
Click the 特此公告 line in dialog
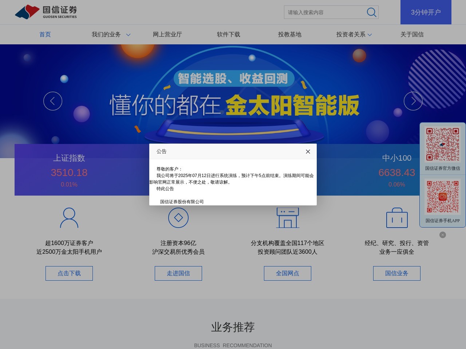[x=165, y=189]
